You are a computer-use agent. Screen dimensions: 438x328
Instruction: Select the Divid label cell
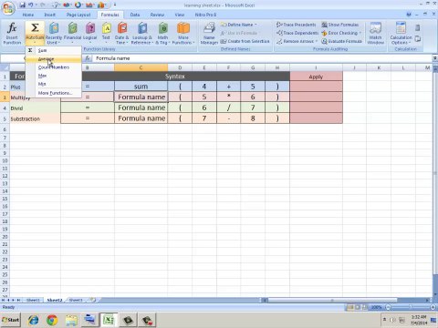tap(35, 108)
